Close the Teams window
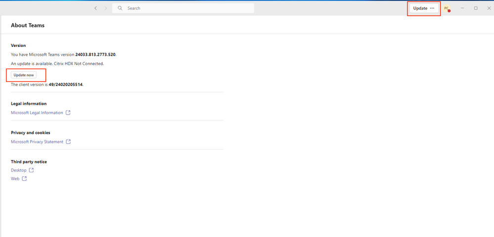 point(489,8)
